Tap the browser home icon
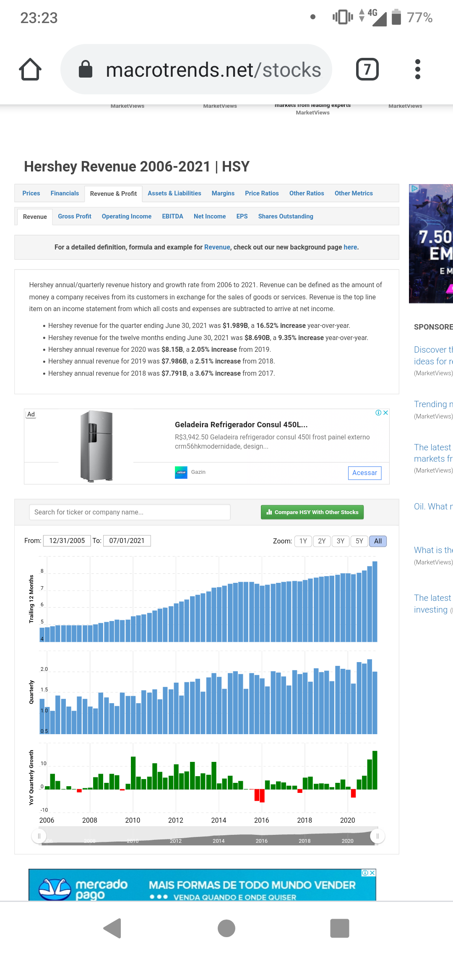 coord(30,69)
